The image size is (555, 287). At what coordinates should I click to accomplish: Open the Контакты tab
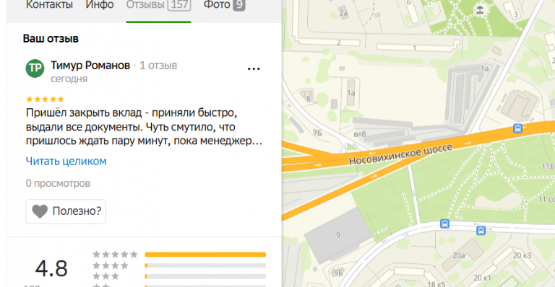(x=49, y=5)
